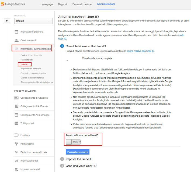Viewport: 191px width, 172px height.
Task: Click the Collegamento di AdWords icon
Action: point(16,98)
